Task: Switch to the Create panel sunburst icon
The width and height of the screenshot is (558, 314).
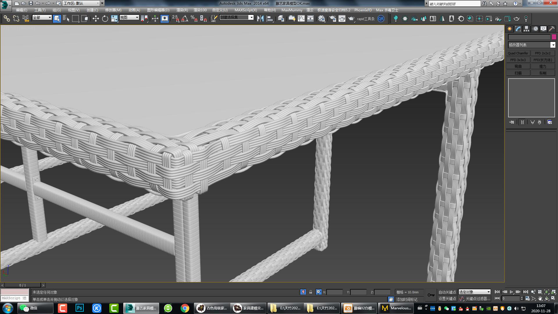Action: pyautogui.click(x=509, y=29)
